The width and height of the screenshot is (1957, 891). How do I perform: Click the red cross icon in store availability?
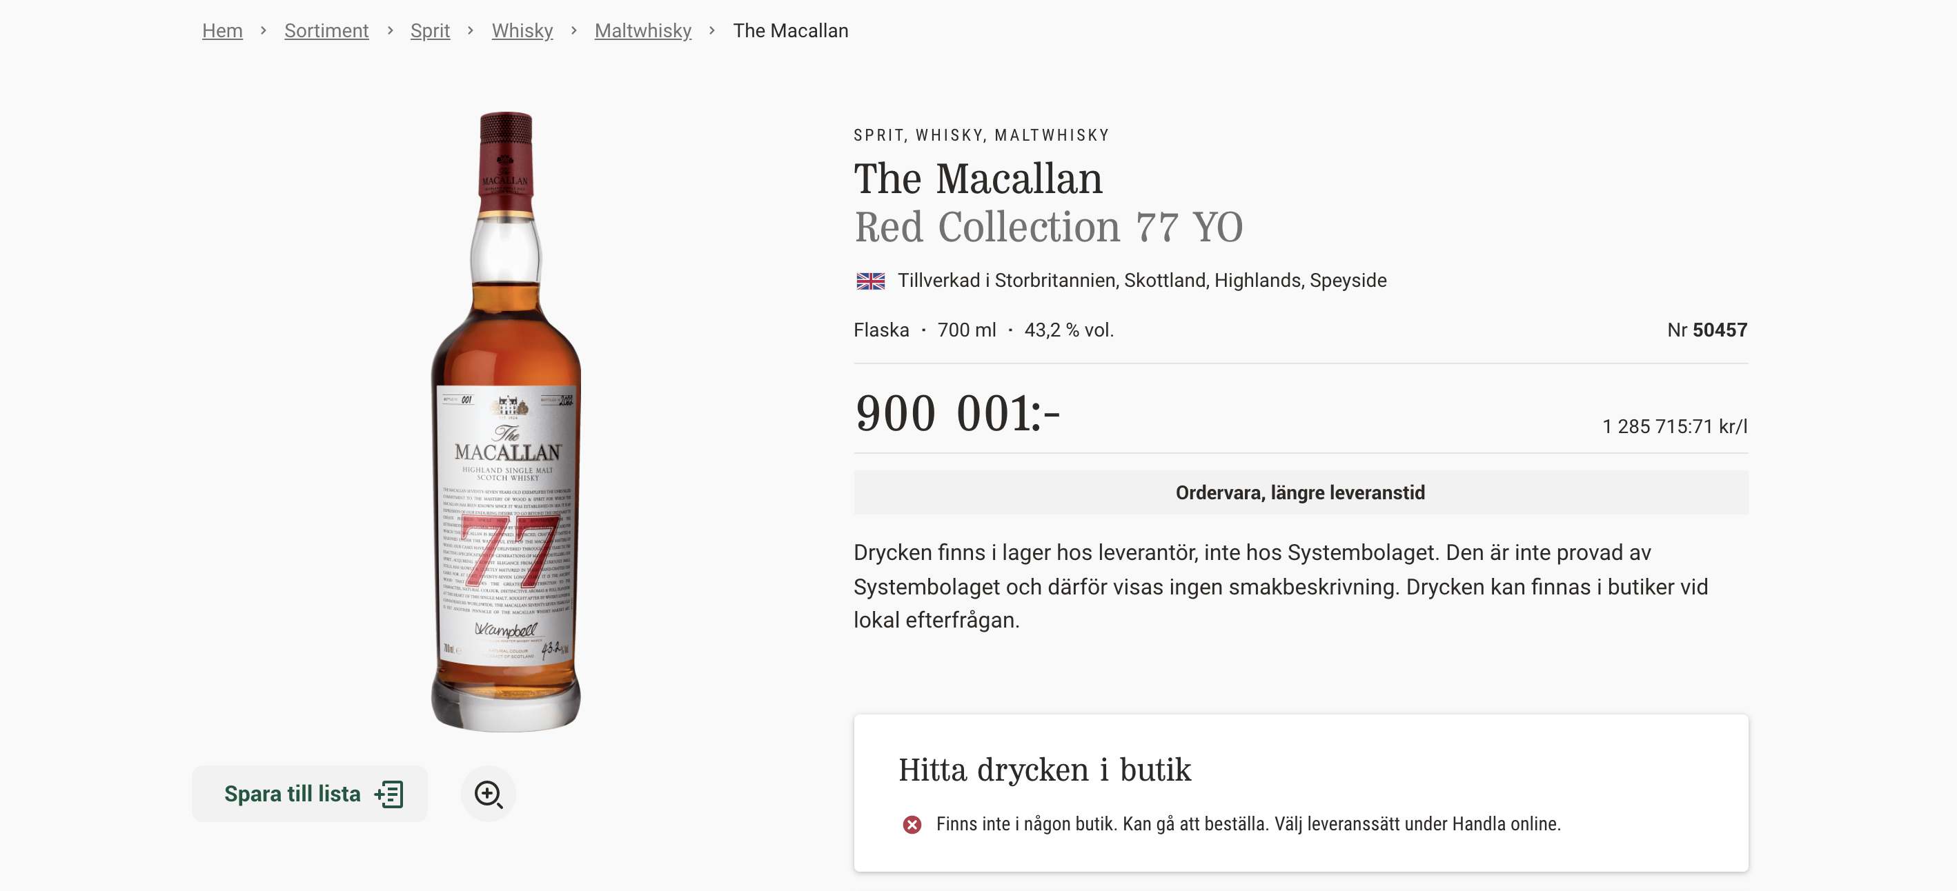pyautogui.click(x=911, y=825)
